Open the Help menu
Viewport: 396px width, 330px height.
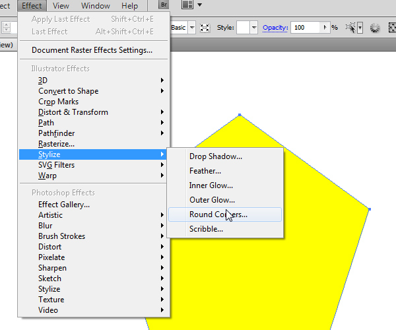coord(129,6)
